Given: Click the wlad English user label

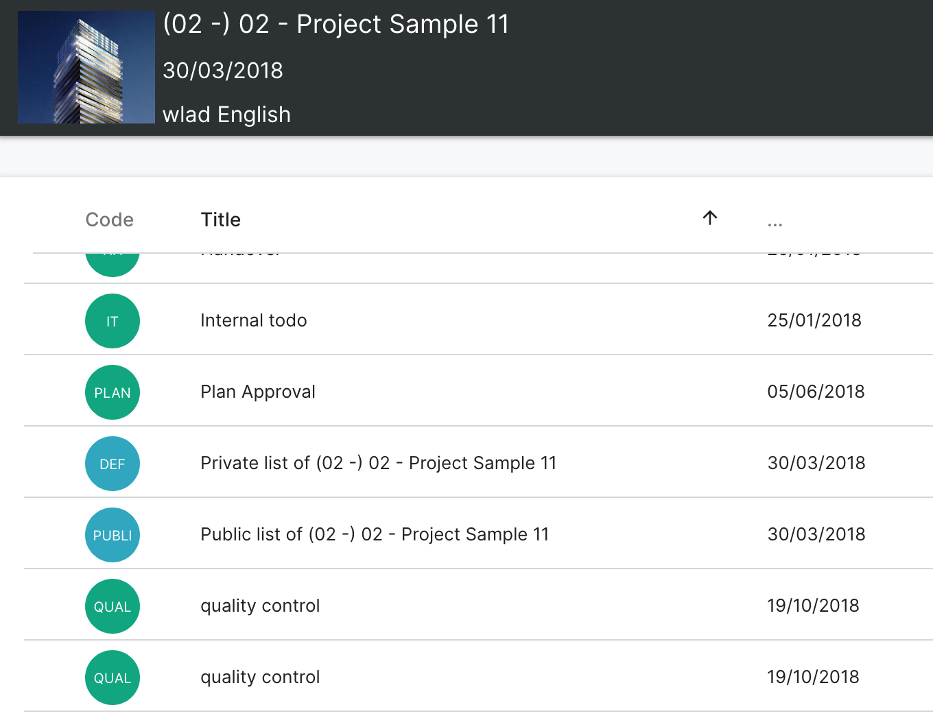Looking at the screenshot, I should (226, 114).
